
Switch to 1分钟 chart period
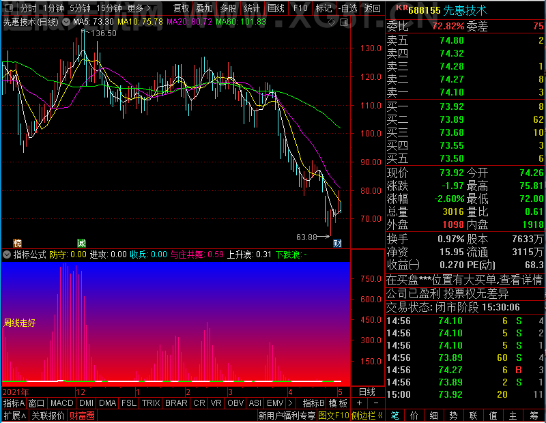click(x=53, y=8)
